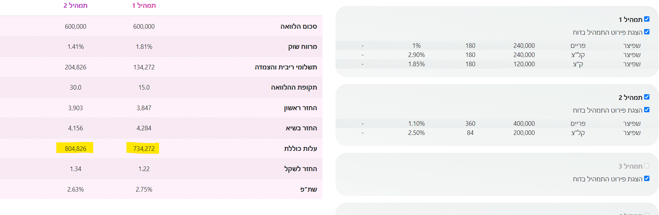Toggle הצגת פירוט התמהיל בודד under תמהיל 3

pyautogui.click(x=647, y=179)
